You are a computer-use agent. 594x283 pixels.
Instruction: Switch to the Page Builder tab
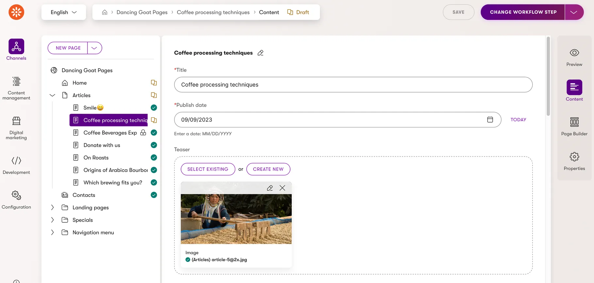[x=574, y=127]
